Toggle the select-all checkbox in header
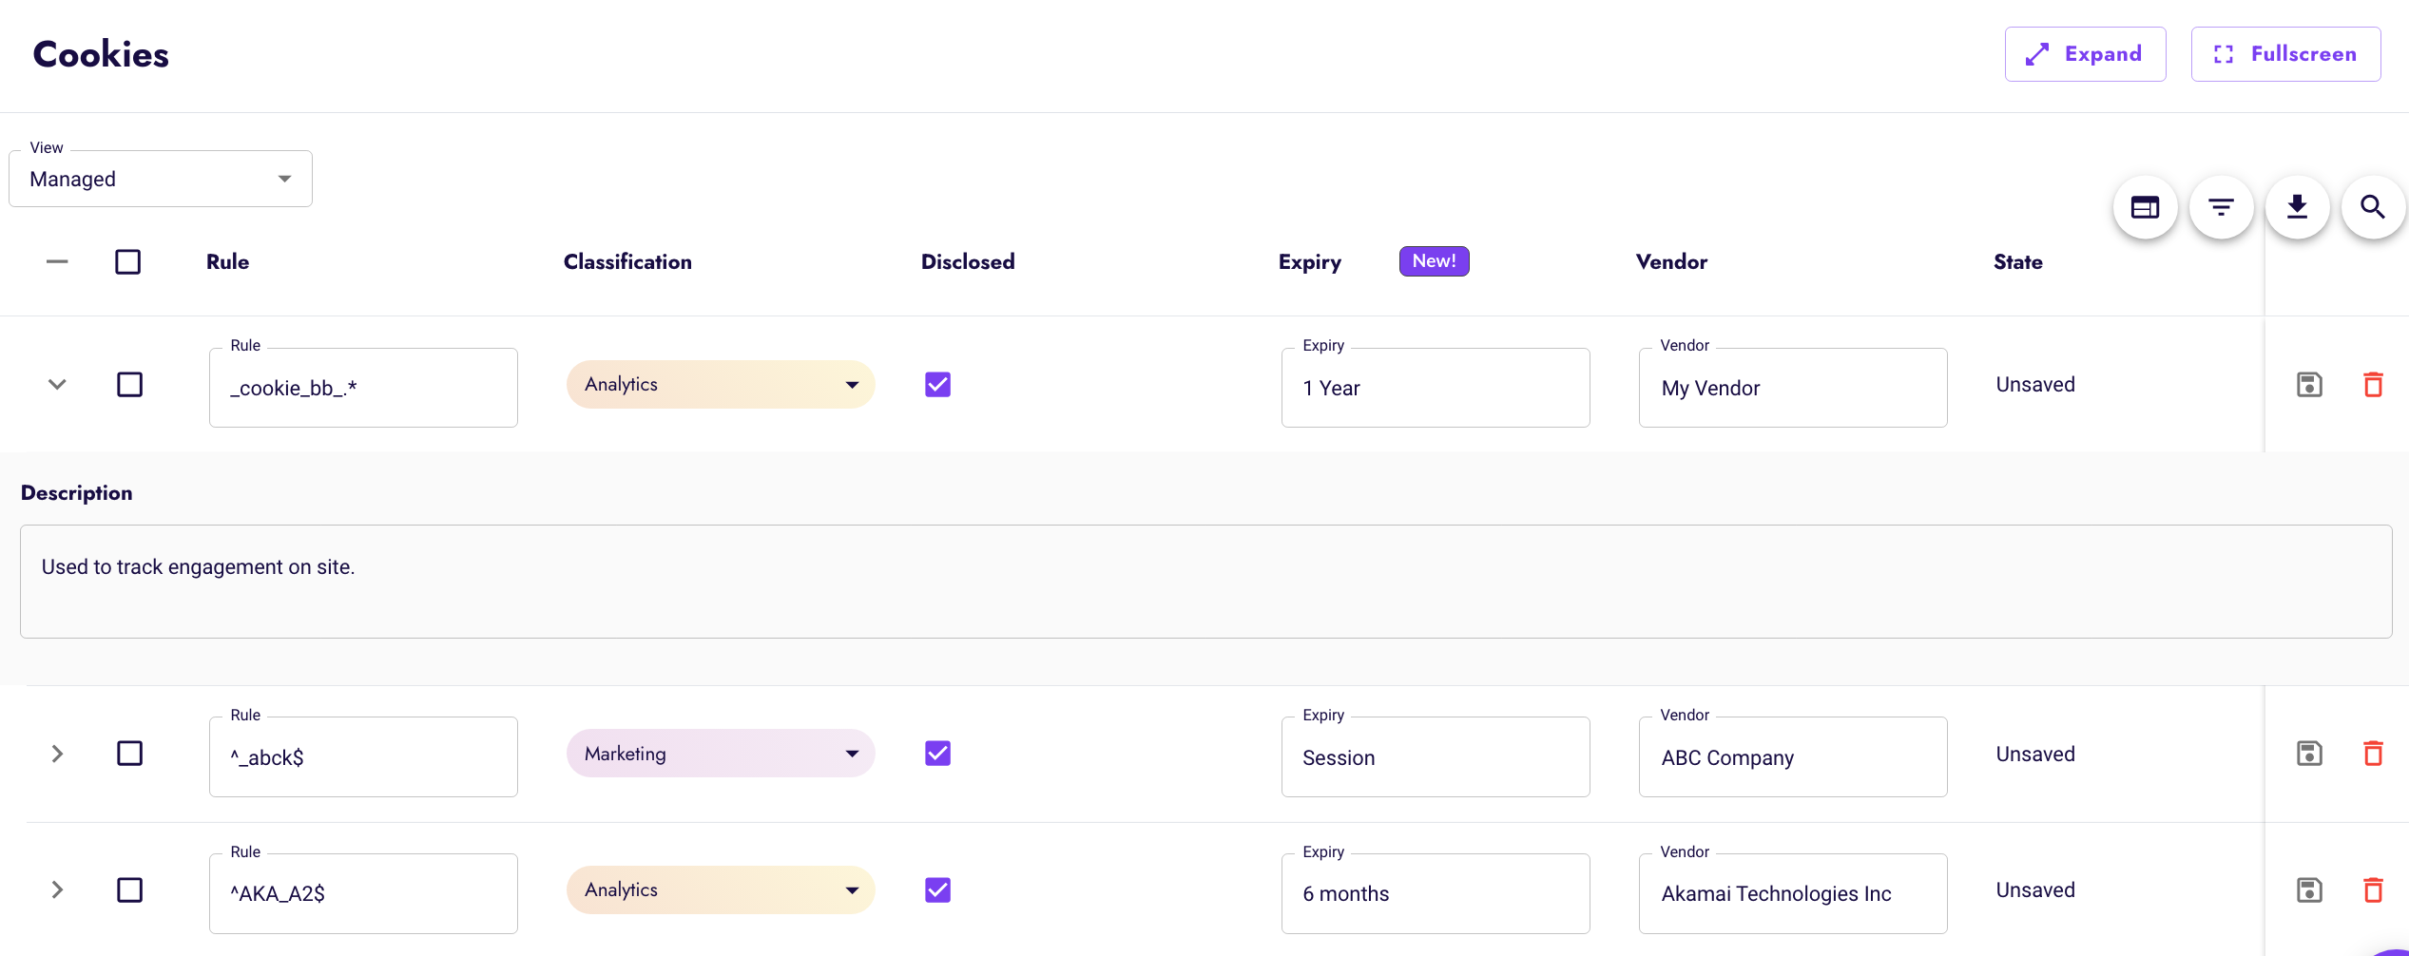The width and height of the screenshot is (2409, 956). click(128, 262)
